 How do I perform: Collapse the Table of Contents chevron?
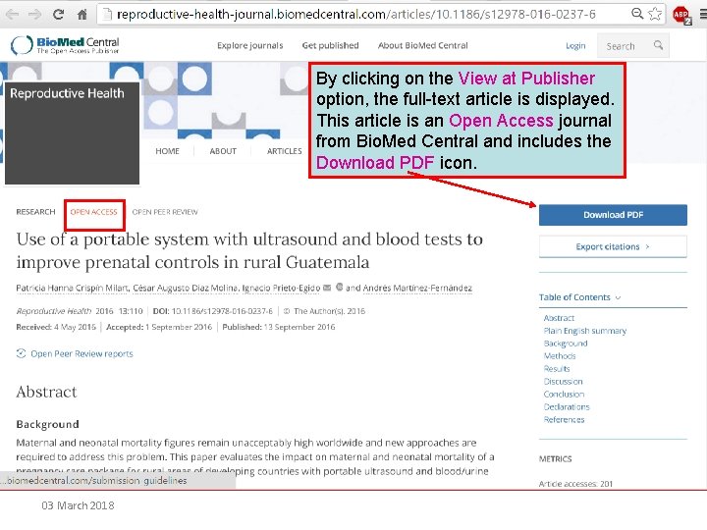(619, 298)
